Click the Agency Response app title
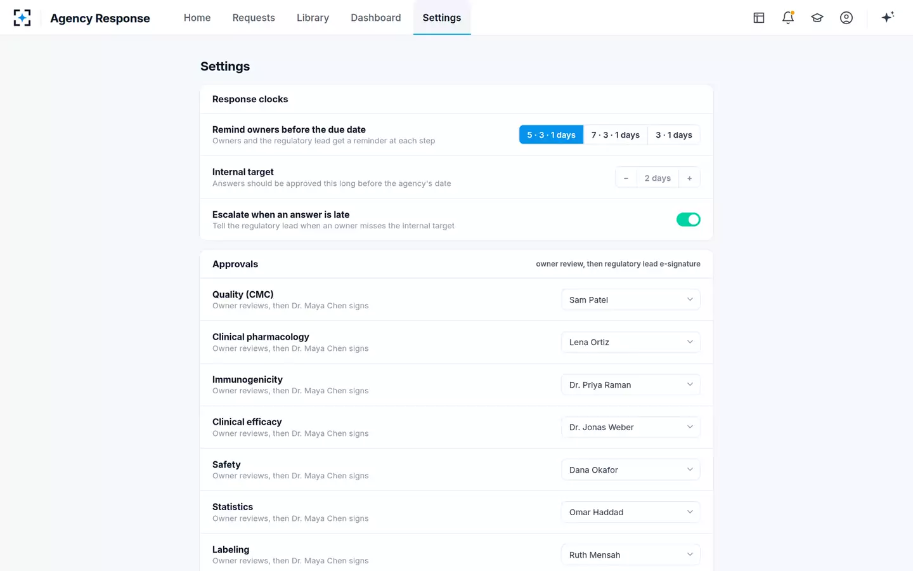 tap(100, 18)
